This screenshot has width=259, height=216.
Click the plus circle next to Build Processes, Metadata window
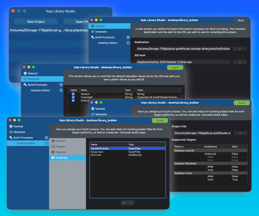point(61,85)
